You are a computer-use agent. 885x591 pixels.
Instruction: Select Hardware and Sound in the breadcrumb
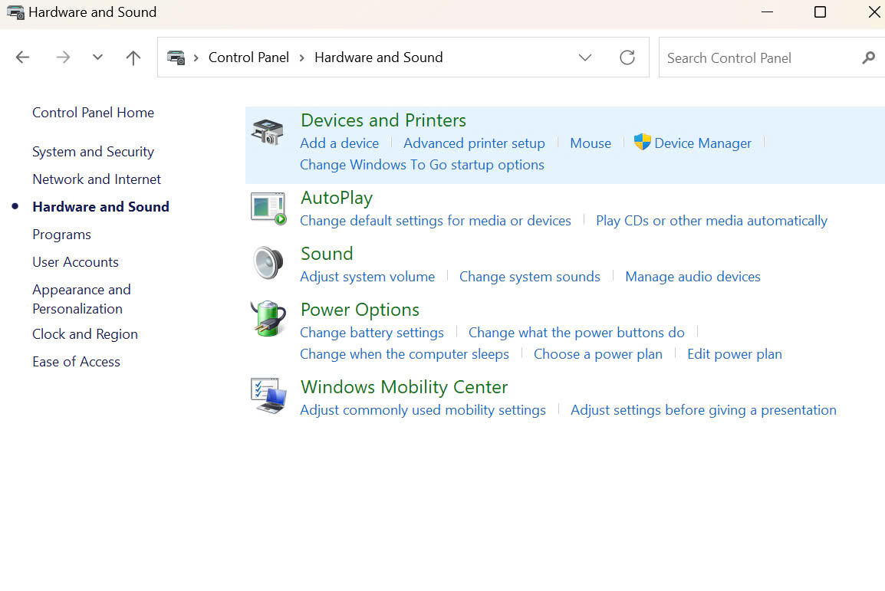(x=379, y=57)
